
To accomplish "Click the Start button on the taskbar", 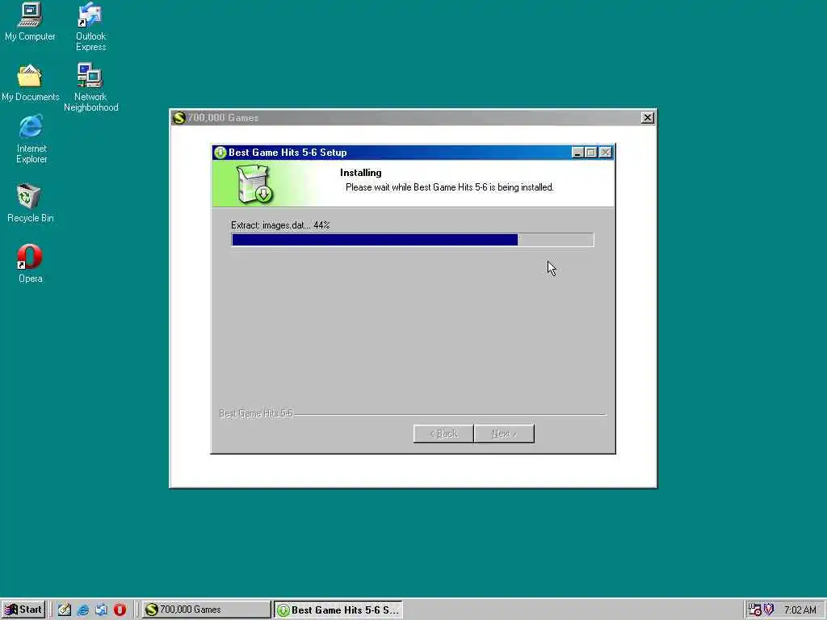I will [23, 610].
